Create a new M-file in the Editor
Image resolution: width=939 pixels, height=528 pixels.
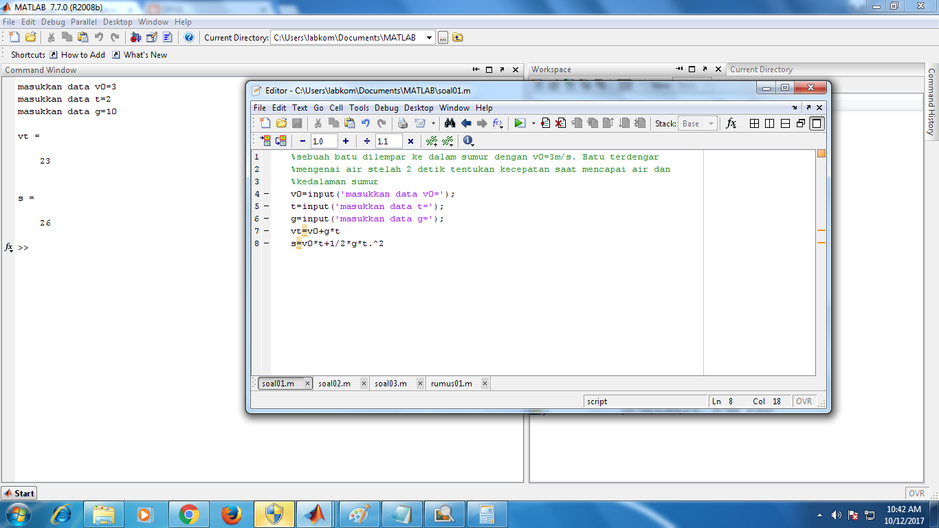coord(265,123)
